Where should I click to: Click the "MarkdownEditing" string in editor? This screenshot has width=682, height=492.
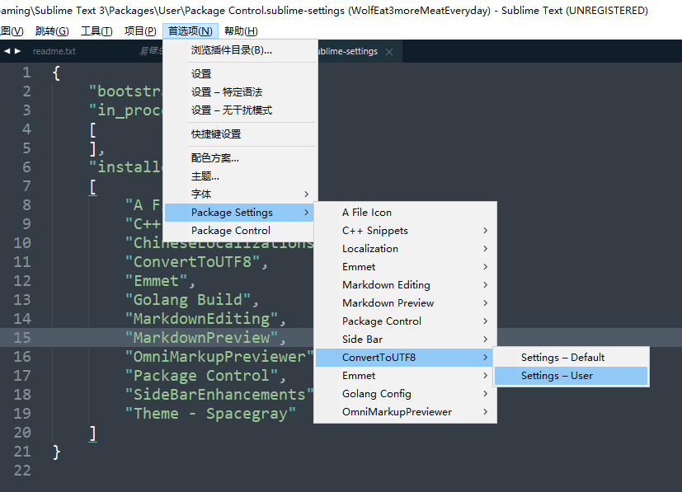(201, 319)
